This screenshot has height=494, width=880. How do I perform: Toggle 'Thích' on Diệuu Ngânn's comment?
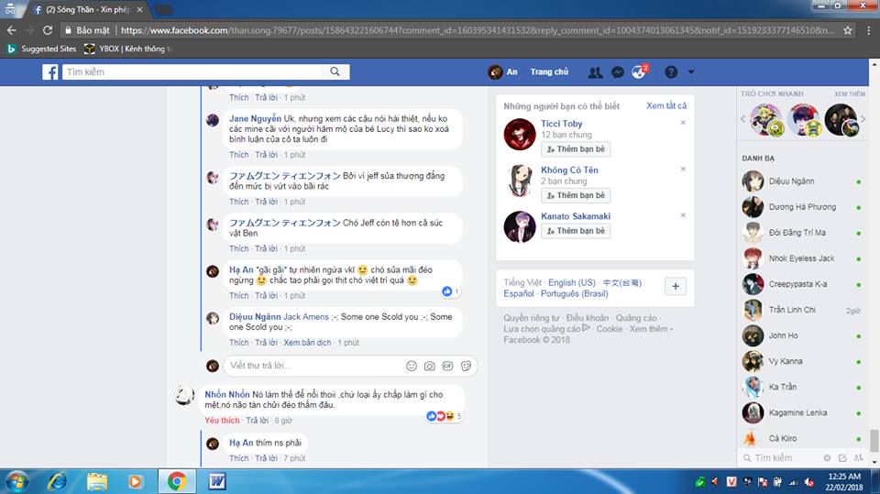pos(238,342)
